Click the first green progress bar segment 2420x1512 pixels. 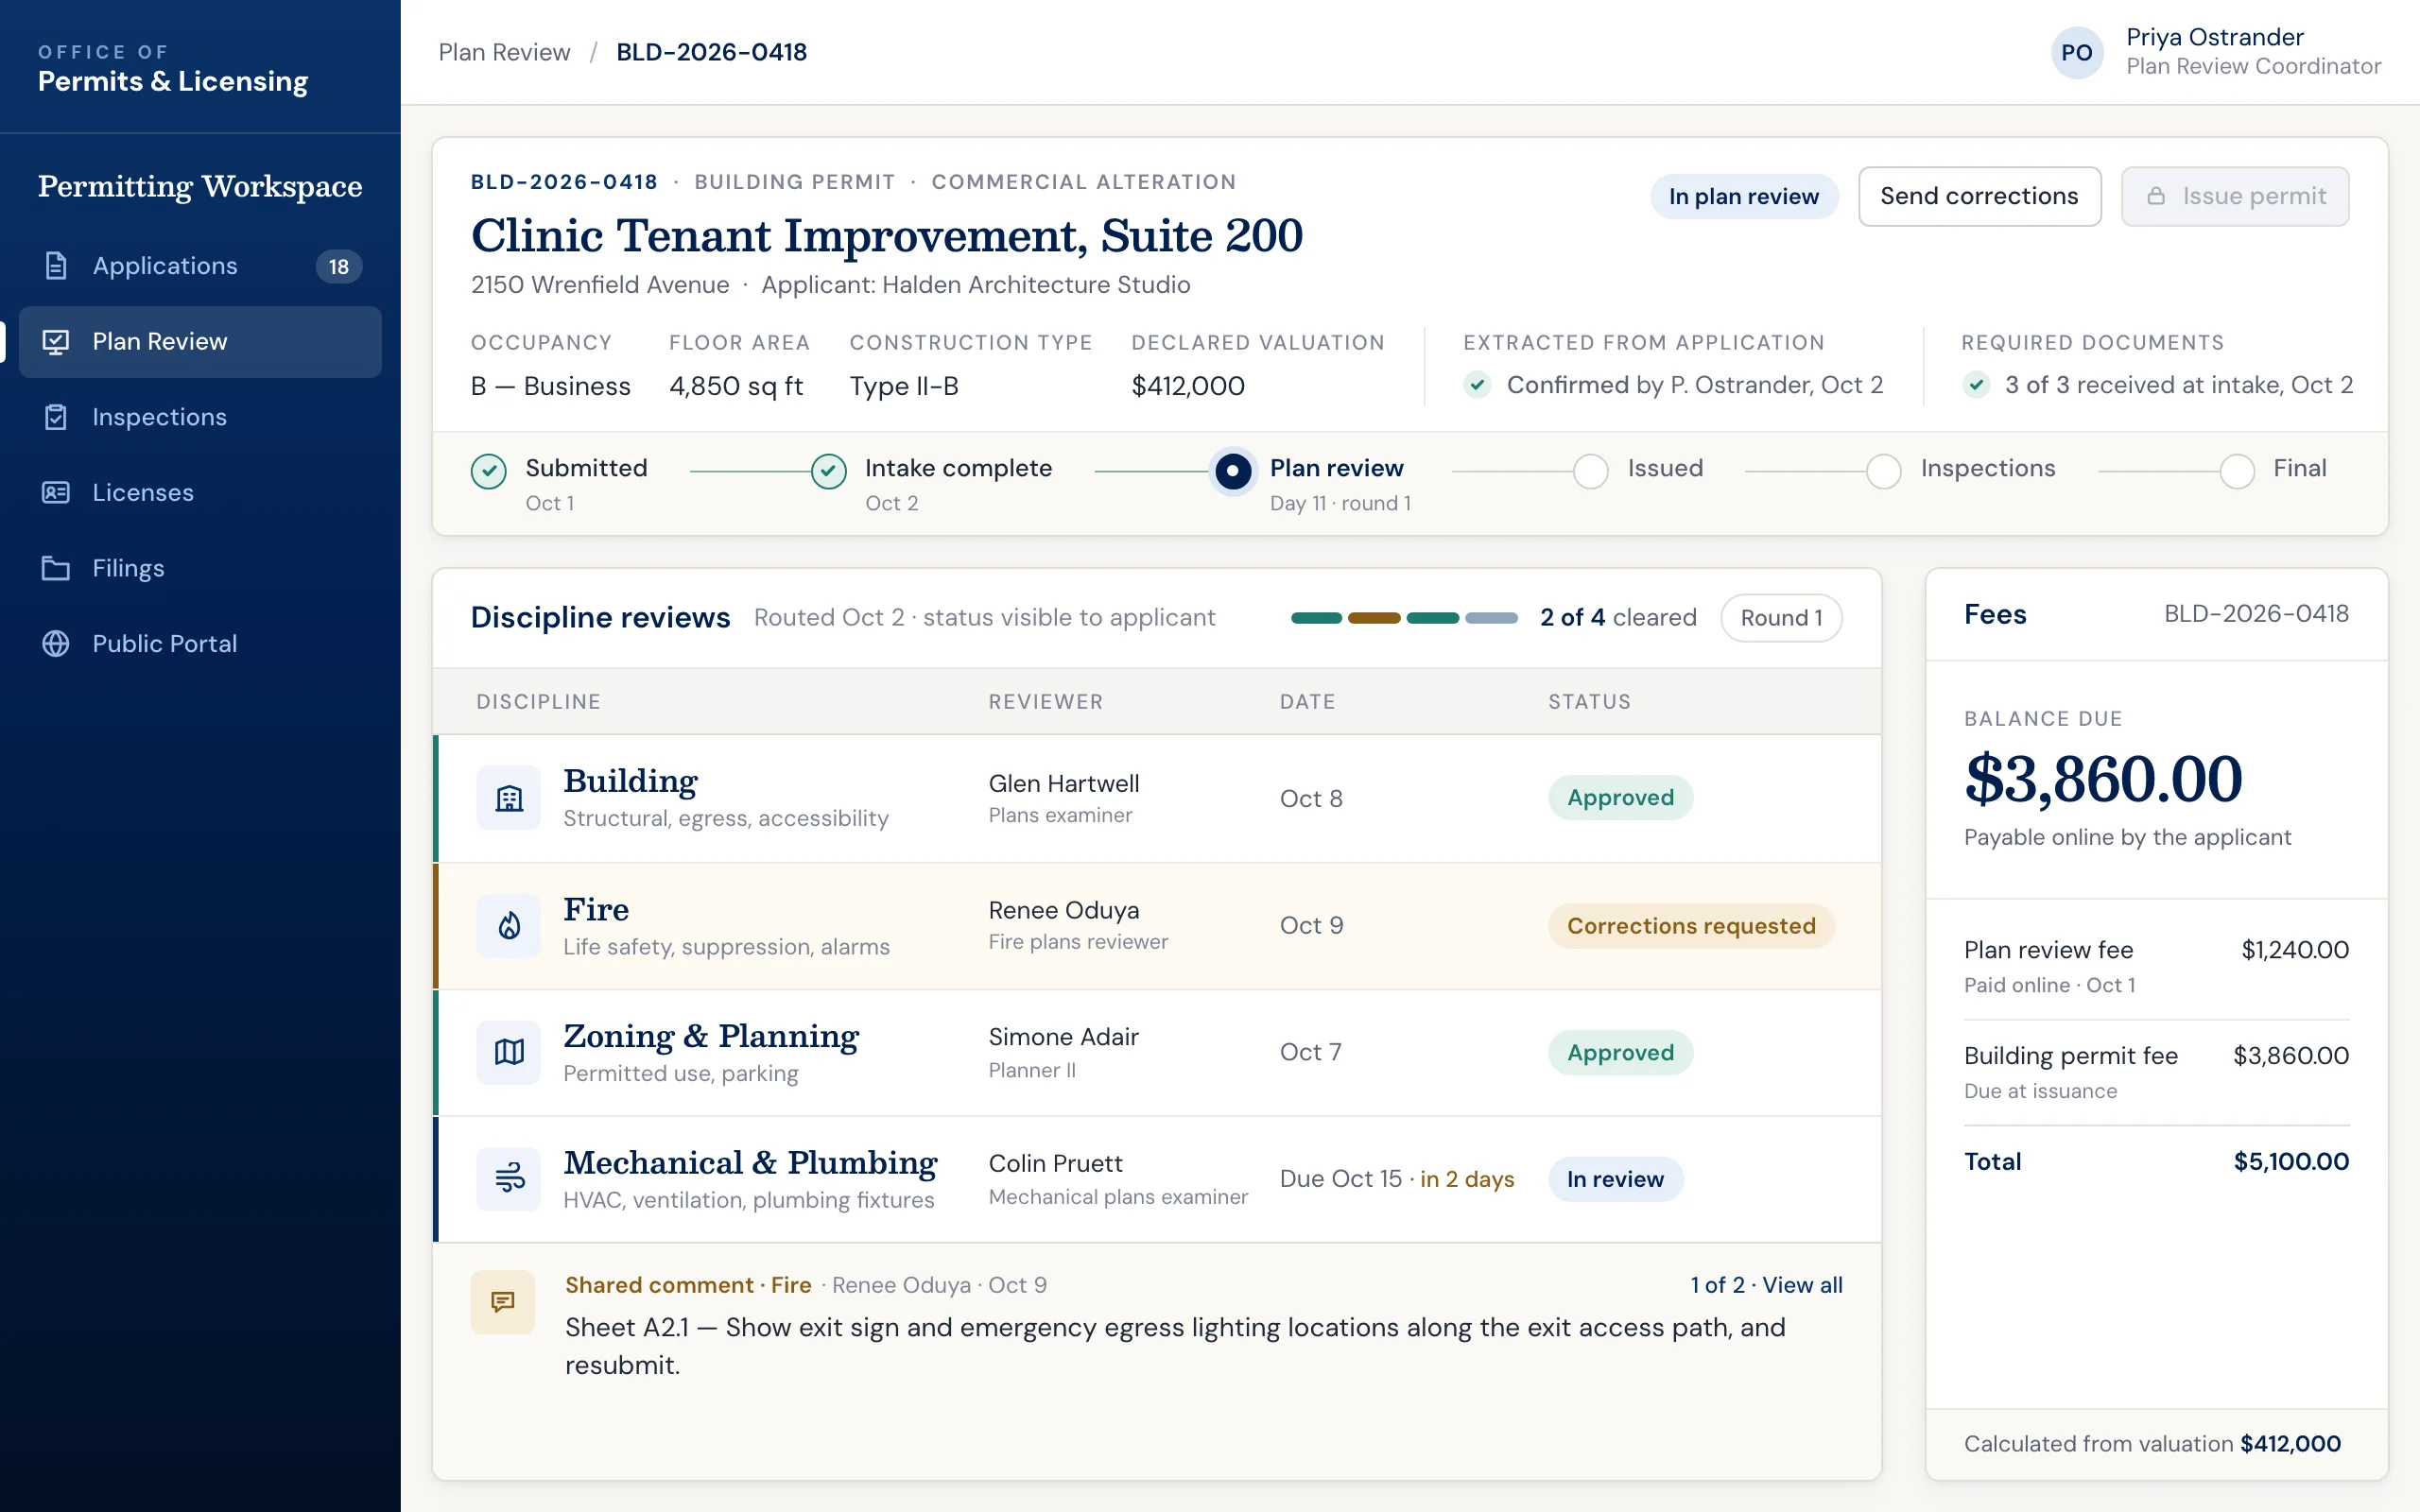pyautogui.click(x=1316, y=618)
